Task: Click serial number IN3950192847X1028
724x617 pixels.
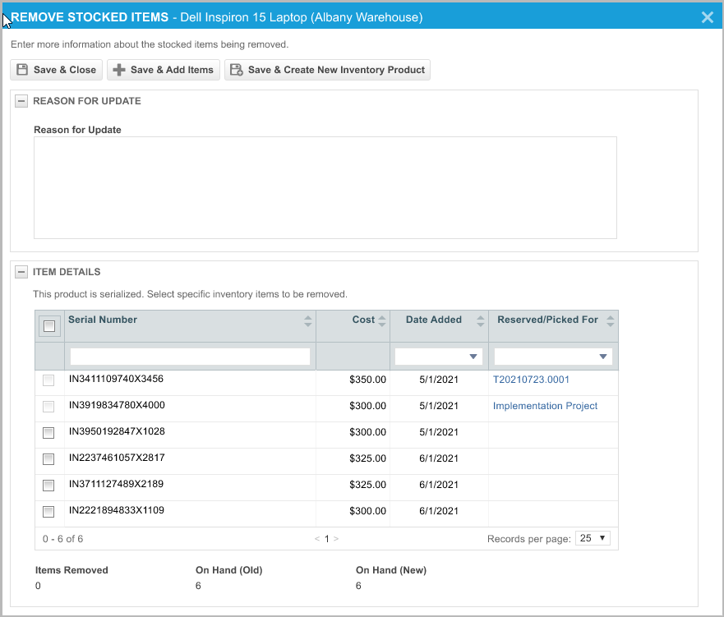Action: [117, 431]
